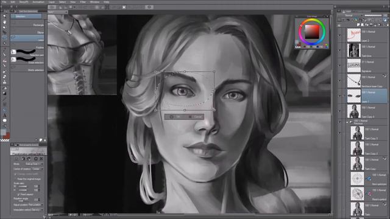Confirm transform with OK button on canvas

coord(175,117)
